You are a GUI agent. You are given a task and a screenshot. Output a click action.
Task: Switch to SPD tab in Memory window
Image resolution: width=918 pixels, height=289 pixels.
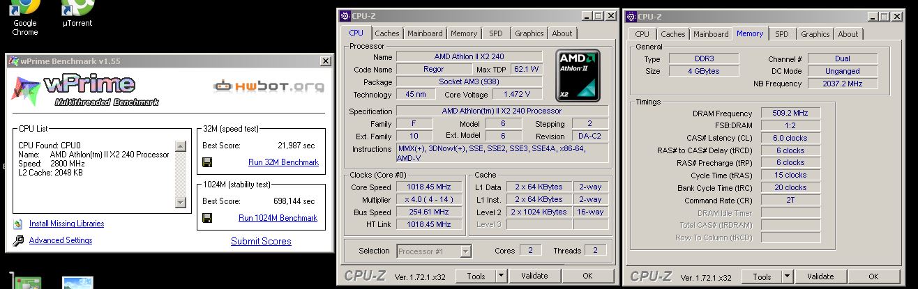(x=782, y=34)
